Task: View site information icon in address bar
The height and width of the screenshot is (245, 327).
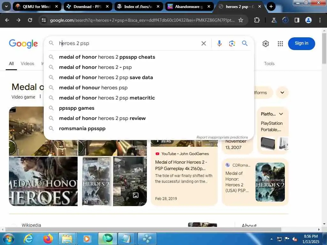Action: coord(43,20)
